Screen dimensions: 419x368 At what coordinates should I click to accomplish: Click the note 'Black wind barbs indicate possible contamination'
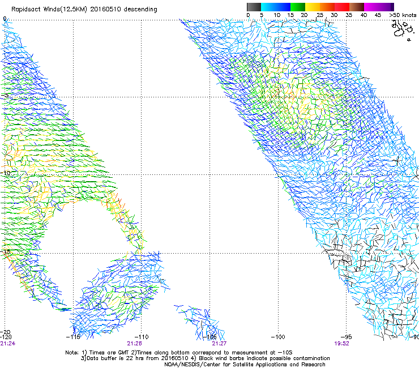coord(264,358)
